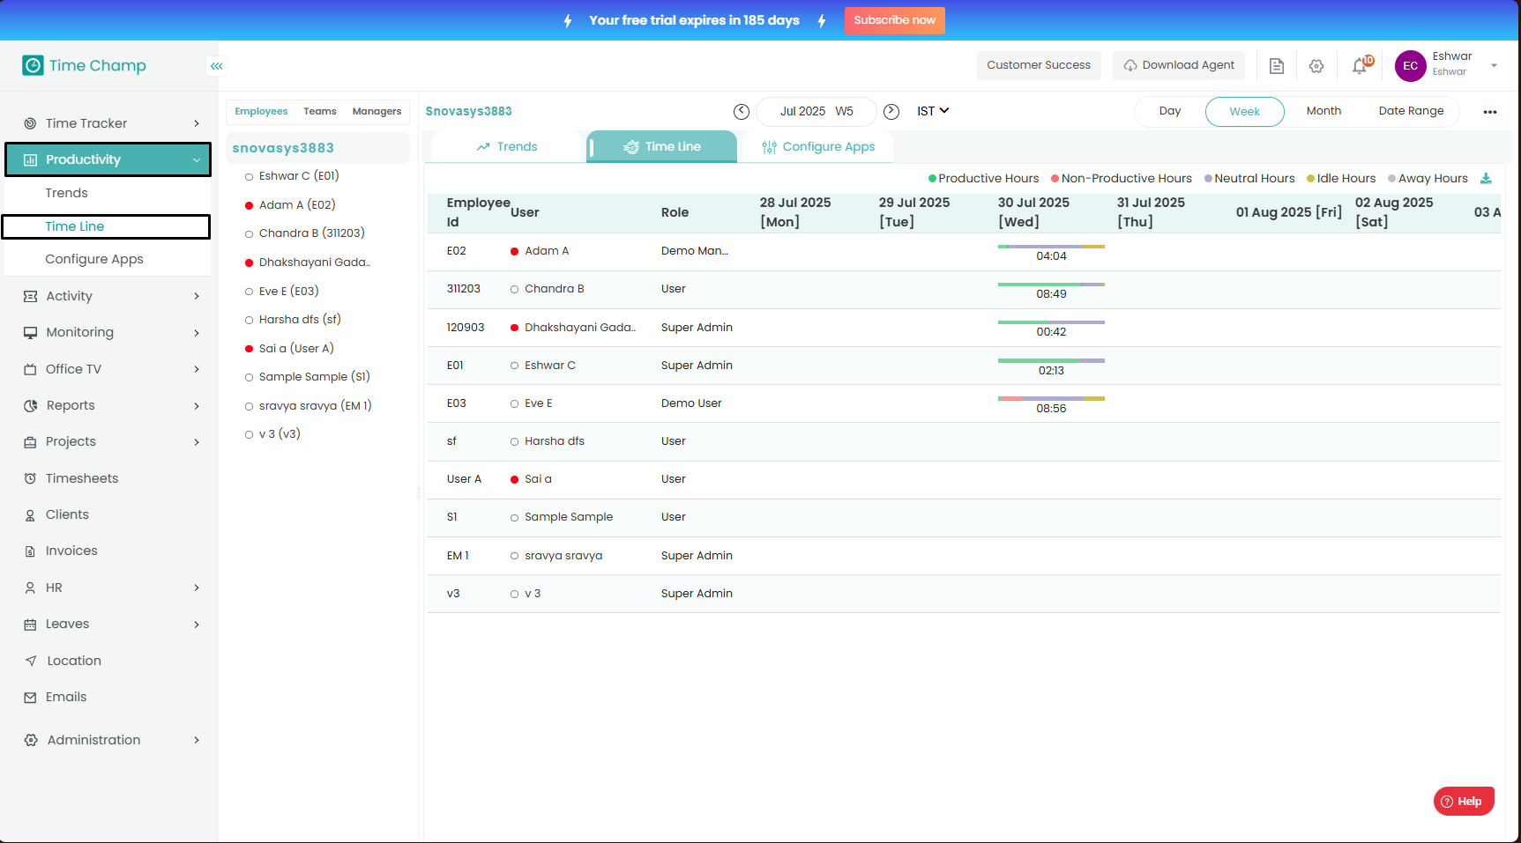Image resolution: width=1521 pixels, height=843 pixels.
Task: Click the Download Agent button
Action: 1179,65
